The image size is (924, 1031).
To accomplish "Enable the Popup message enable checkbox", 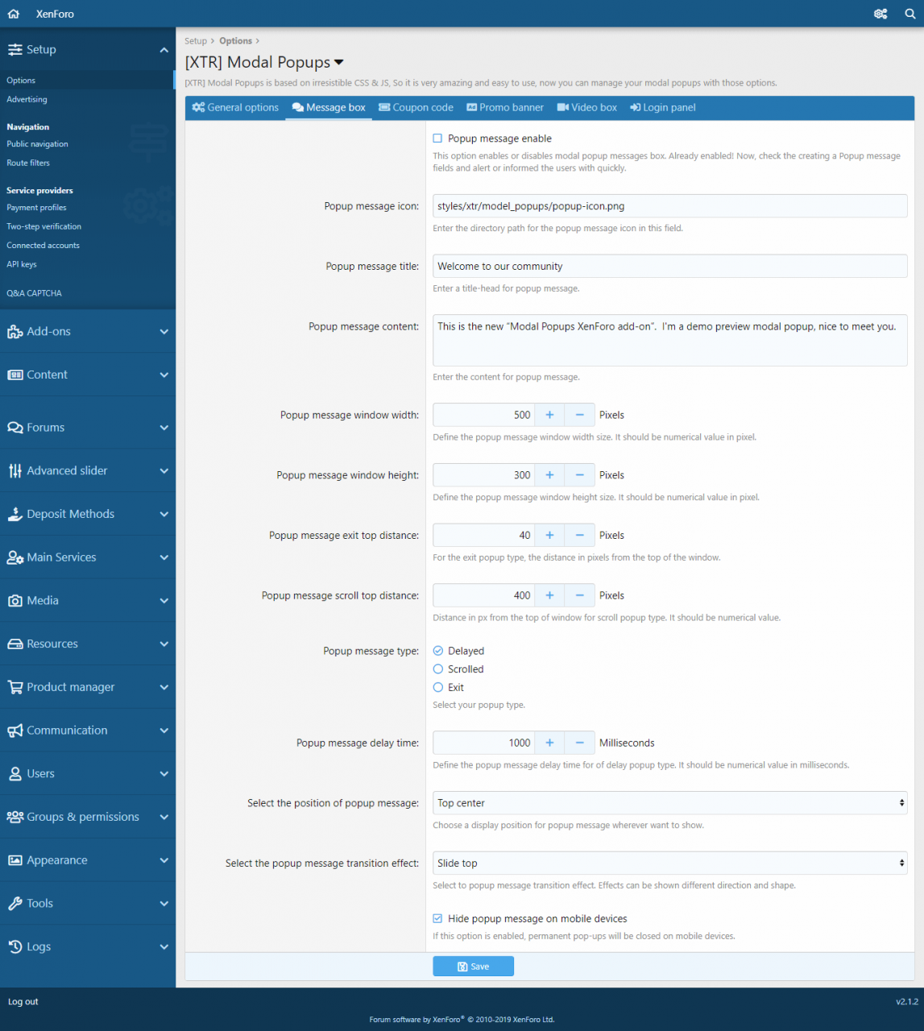I will (x=437, y=139).
